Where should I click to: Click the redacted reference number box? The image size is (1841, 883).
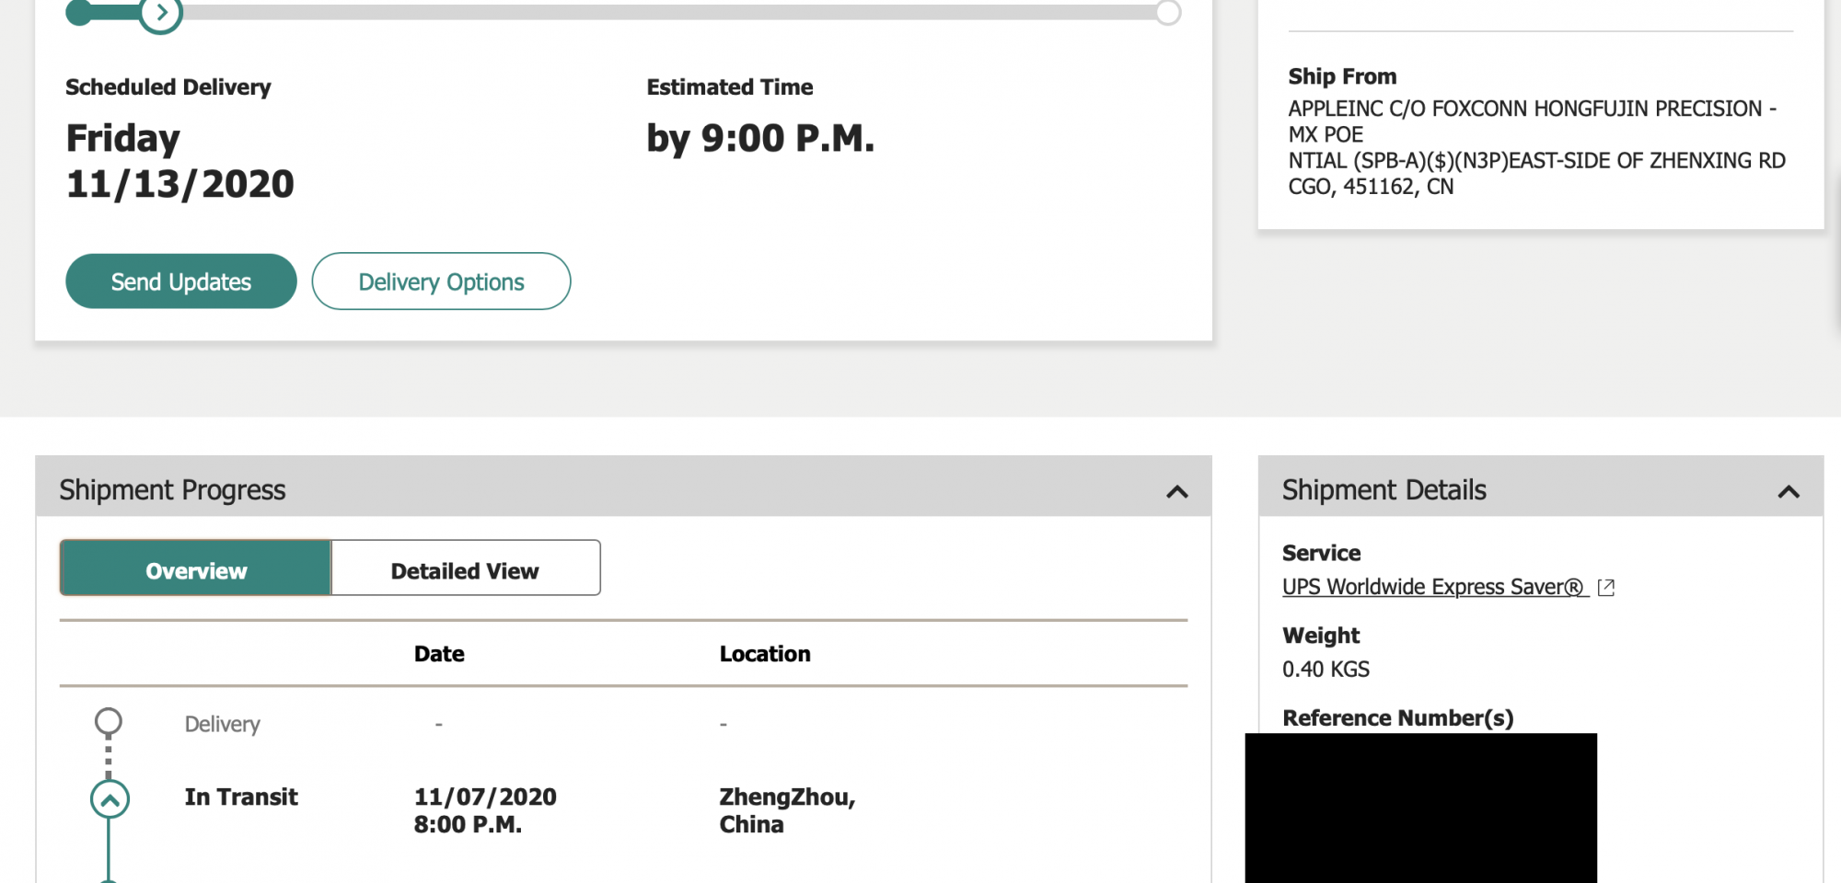[x=1420, y=808]
